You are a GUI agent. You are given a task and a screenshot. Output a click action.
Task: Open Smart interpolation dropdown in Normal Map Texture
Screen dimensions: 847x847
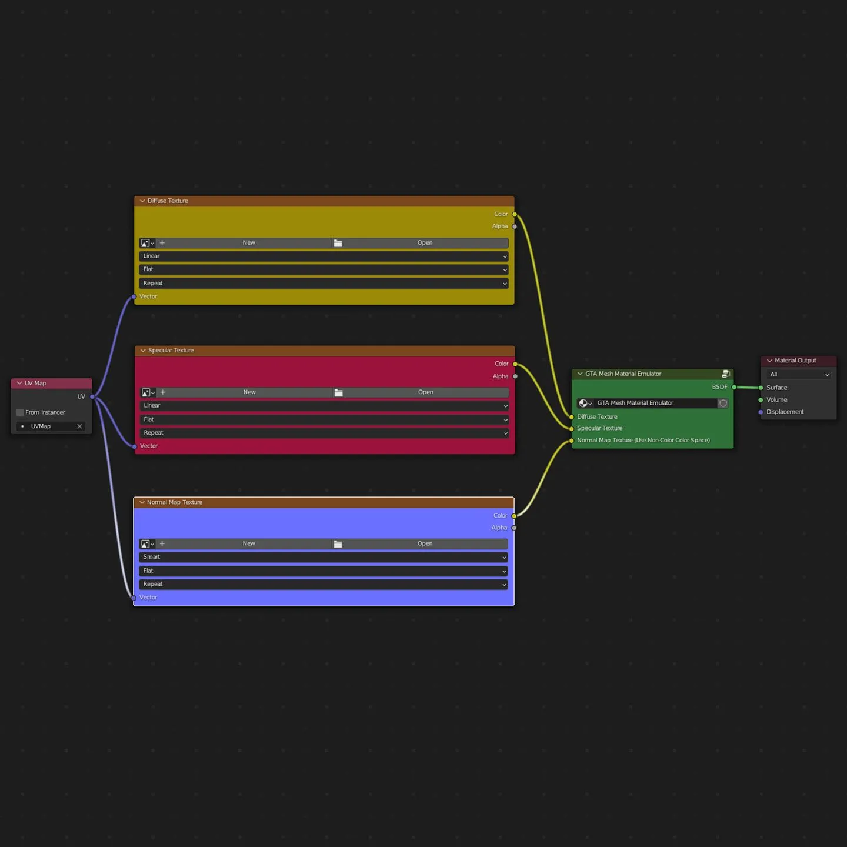324,557
